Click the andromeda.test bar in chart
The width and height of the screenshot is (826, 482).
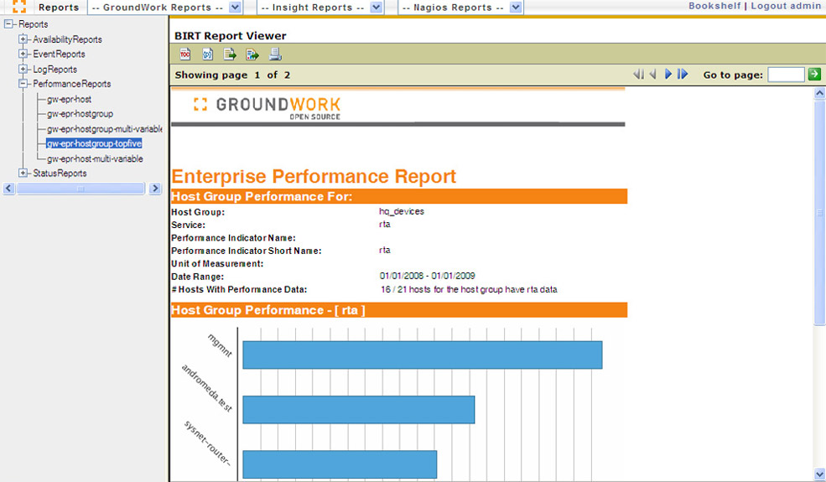click(359, 409)
